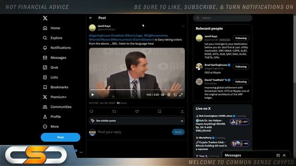Image resolution: width=296 pixels, height=166 pixels.
Task: Enter video fullscreen mode
Action: click(x=181, y=95)
